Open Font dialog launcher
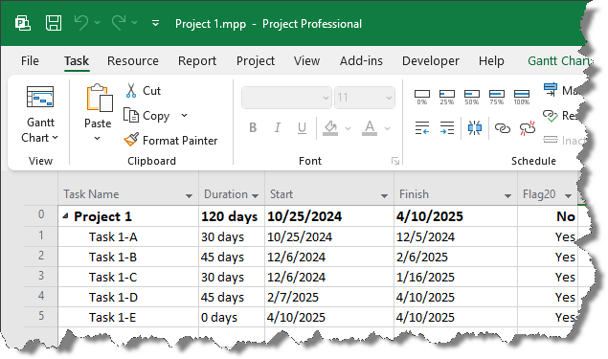This screenshot has width=608, height=359. tap(395, 161)
